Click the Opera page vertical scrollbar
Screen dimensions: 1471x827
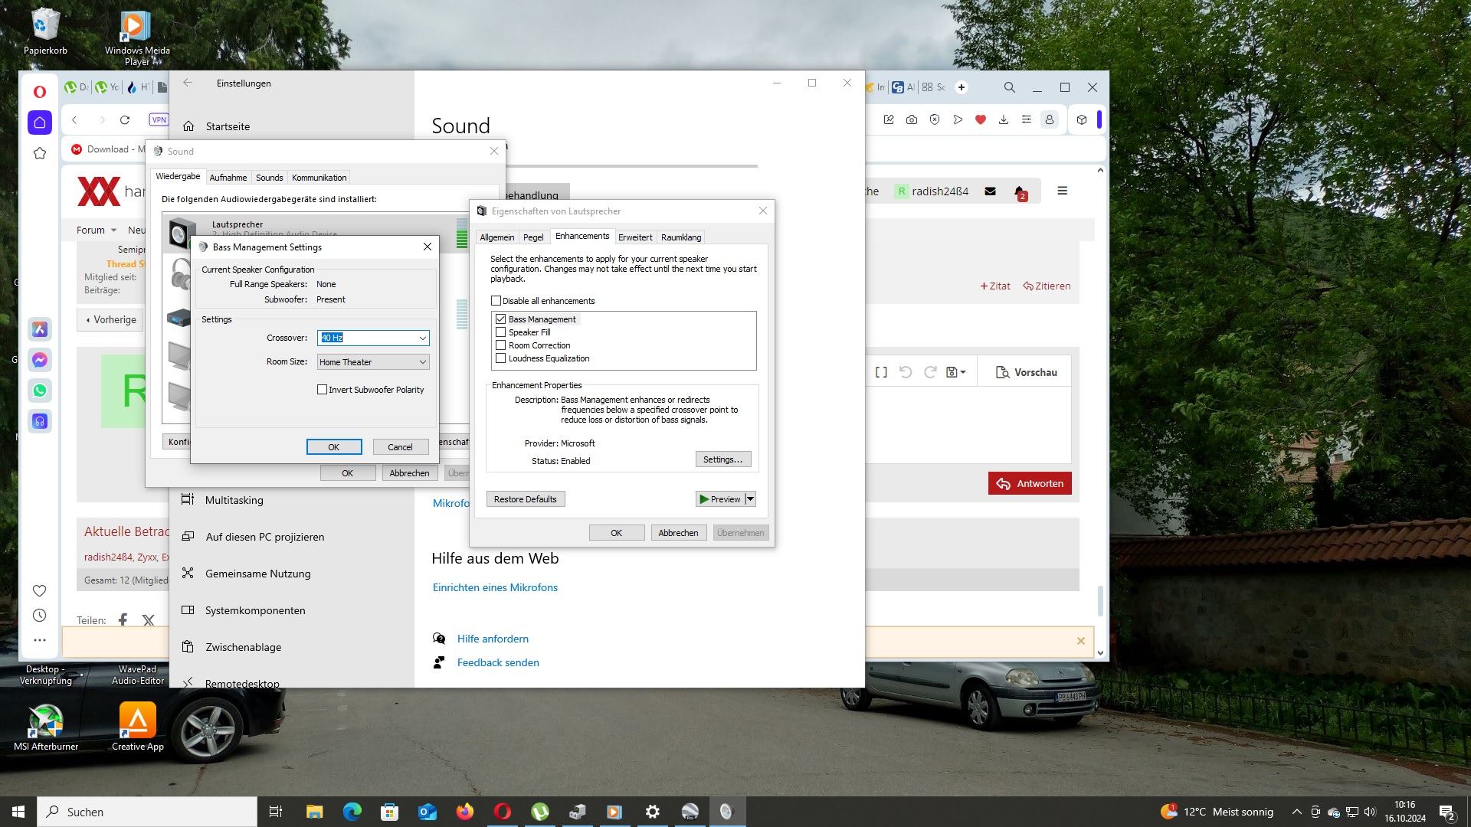click(x=1100, y=600)
